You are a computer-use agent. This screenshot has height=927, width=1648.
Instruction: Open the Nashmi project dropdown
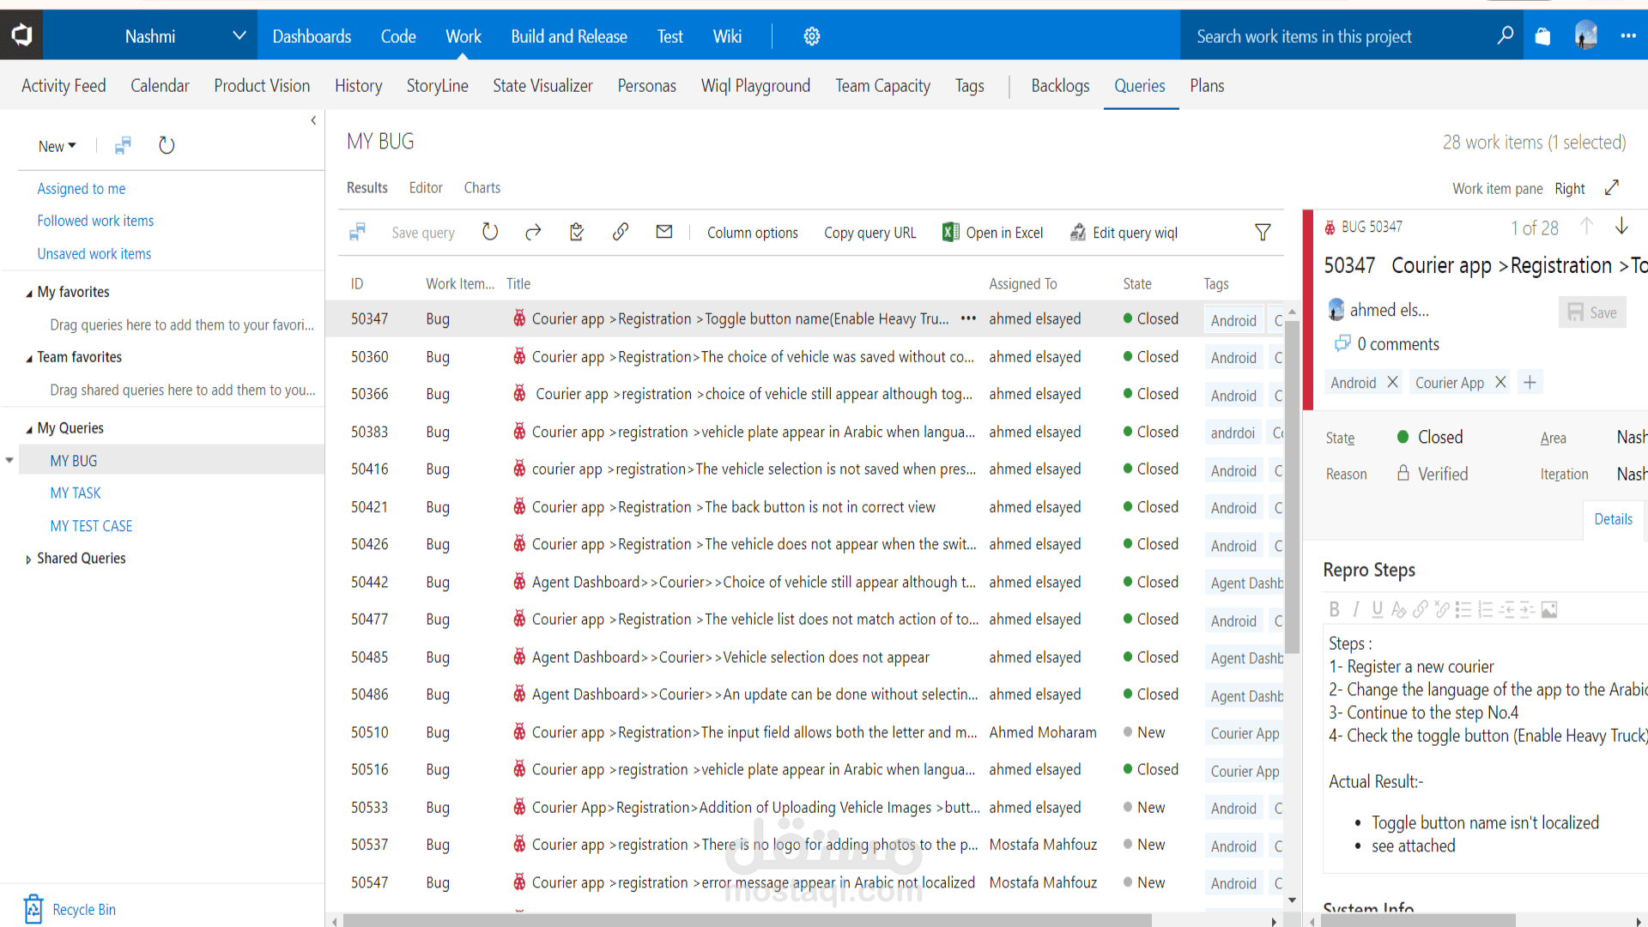click(239, 36)
